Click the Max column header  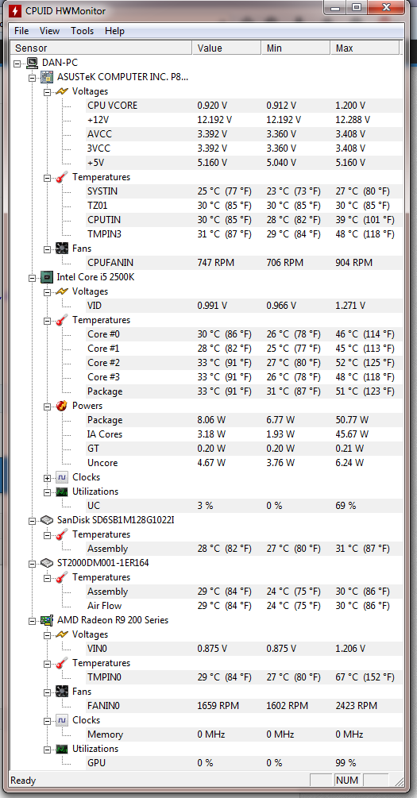365,48
